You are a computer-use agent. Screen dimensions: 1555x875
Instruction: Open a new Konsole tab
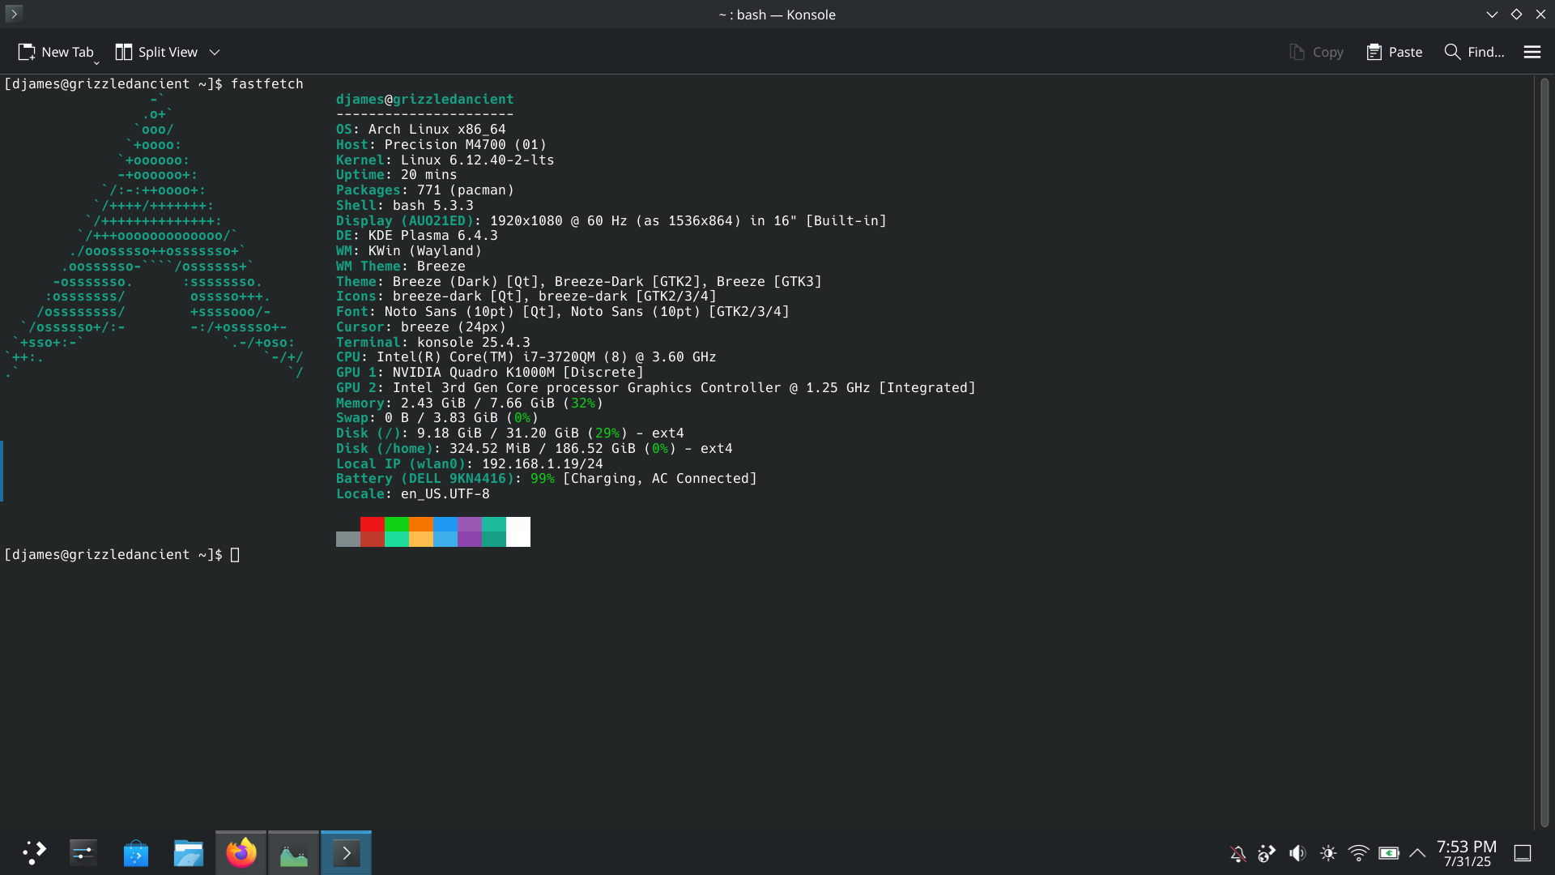coord(55,52)
